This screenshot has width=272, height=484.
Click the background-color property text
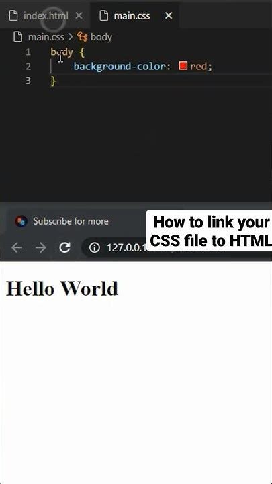point(120,67)
